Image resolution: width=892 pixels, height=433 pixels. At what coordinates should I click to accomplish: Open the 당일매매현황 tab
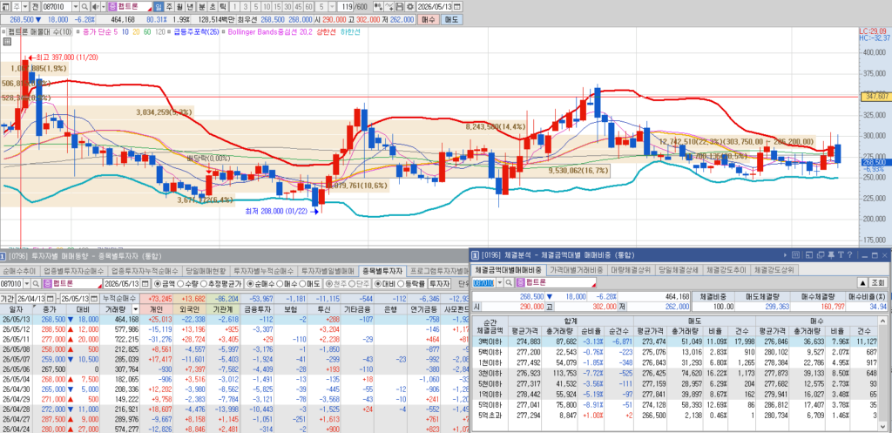206,272
